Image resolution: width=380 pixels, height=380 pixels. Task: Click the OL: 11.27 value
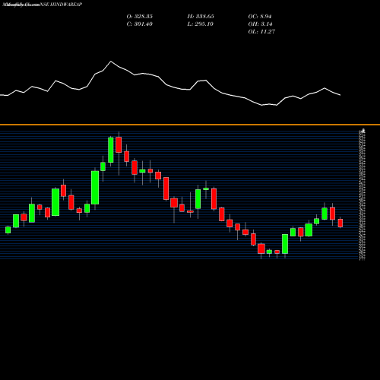[x=261, y=32]
